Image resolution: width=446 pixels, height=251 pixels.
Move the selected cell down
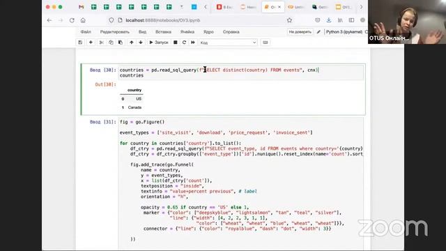click(141, 43)
